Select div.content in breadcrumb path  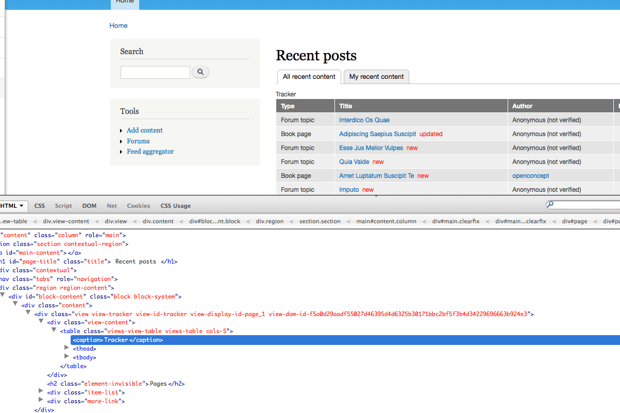point(158,221)
